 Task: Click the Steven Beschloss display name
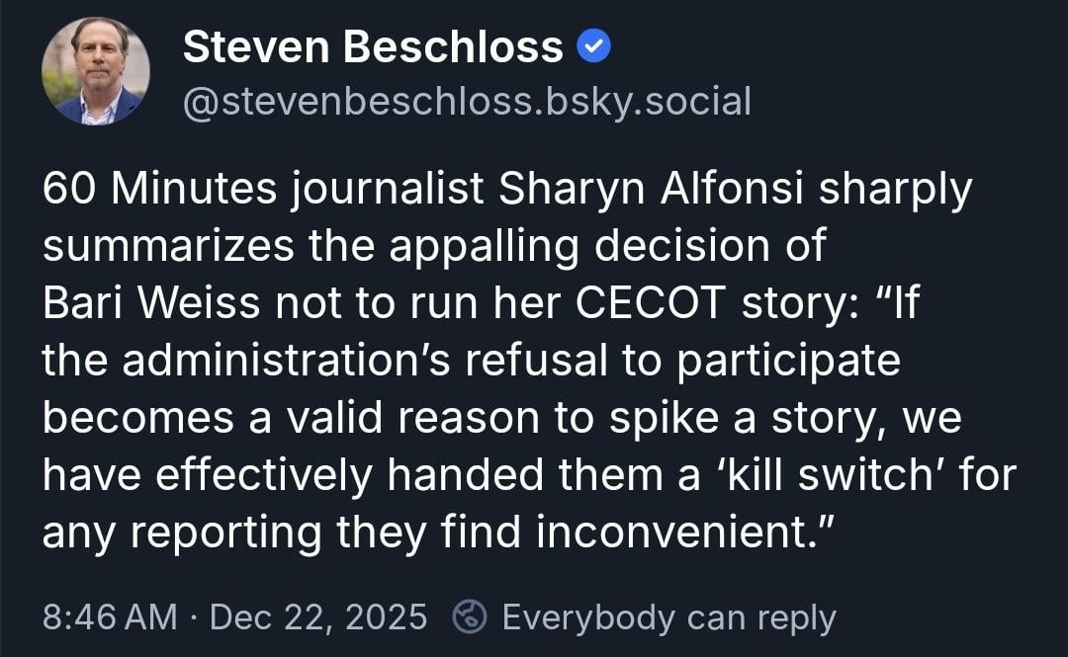click(x=373, y=46)
